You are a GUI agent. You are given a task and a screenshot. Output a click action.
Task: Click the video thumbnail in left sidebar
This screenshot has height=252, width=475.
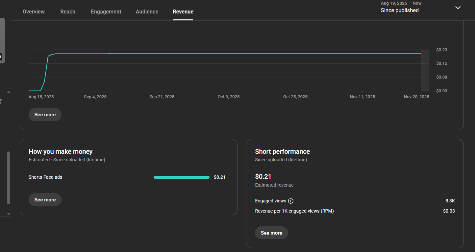point(2,40)
